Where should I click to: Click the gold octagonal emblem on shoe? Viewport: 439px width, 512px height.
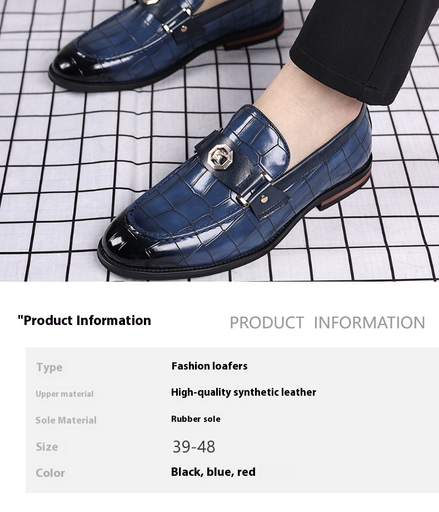tap(217, 156)
